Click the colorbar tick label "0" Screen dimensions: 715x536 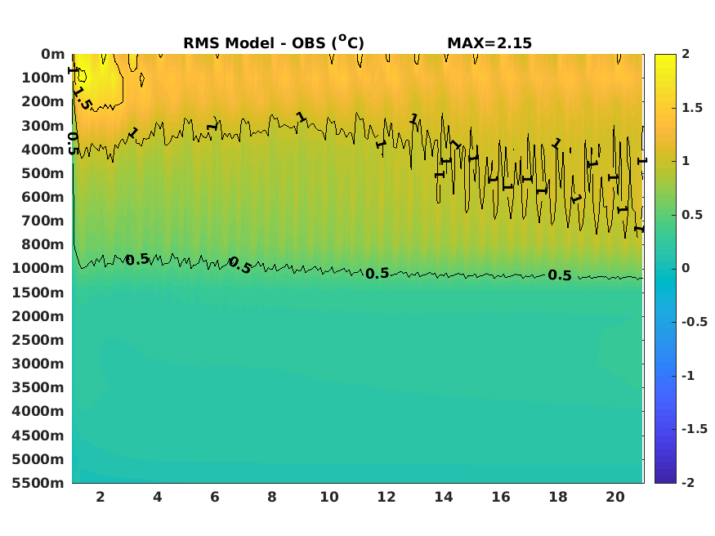(686, 268)
